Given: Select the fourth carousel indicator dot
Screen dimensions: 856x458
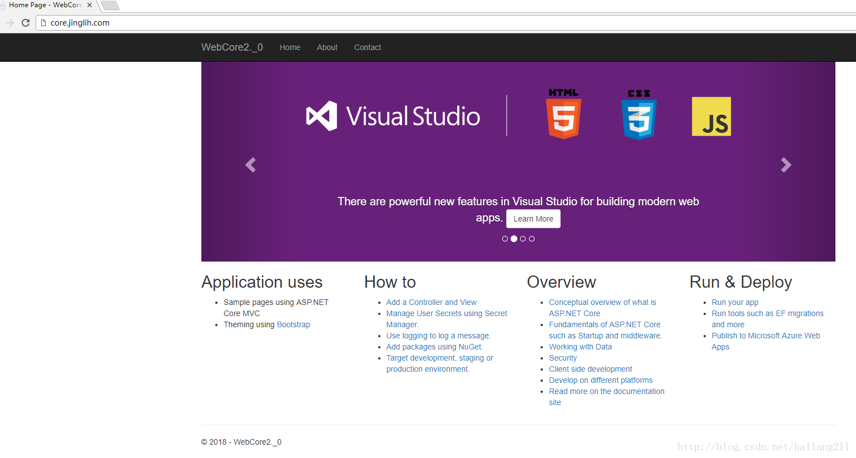Looking at the screenshot, I should tap(532, 239).
